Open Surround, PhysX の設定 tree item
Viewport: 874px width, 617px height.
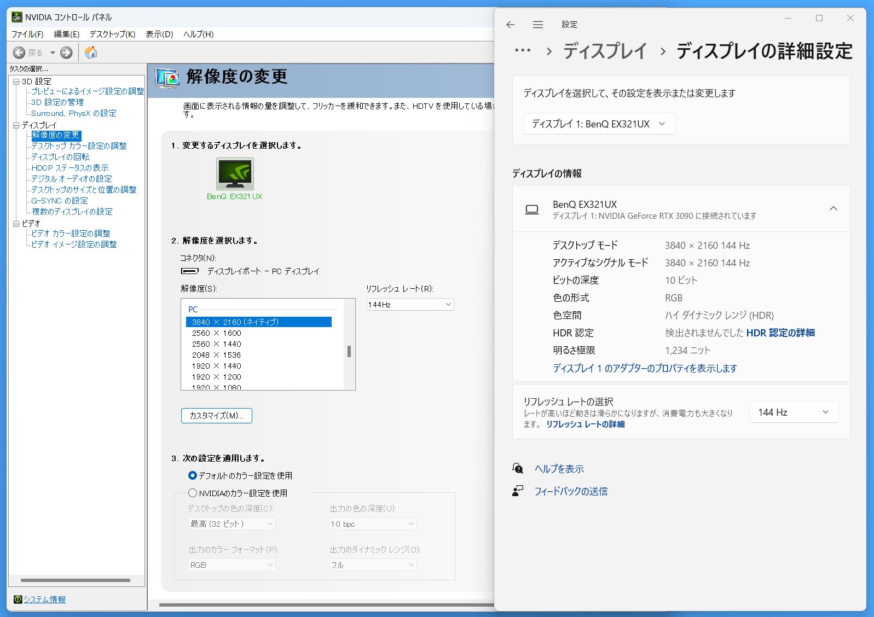74,113
